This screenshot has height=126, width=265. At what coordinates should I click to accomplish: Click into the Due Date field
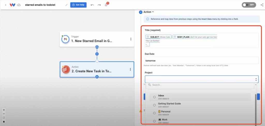202,60
